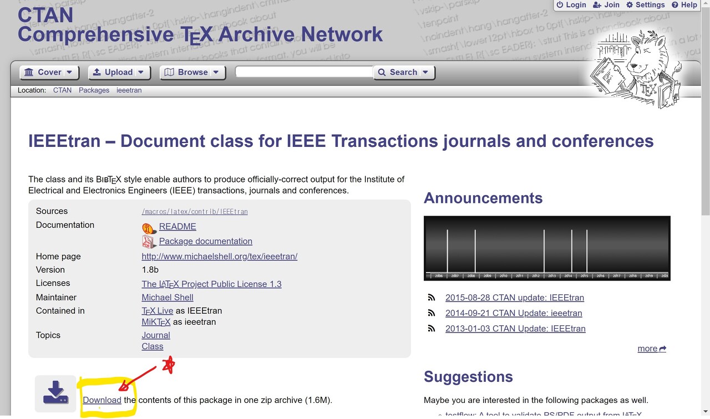Click the Download zip archive link
Screen dimensions: 710x419
click(x=102, y=400)
